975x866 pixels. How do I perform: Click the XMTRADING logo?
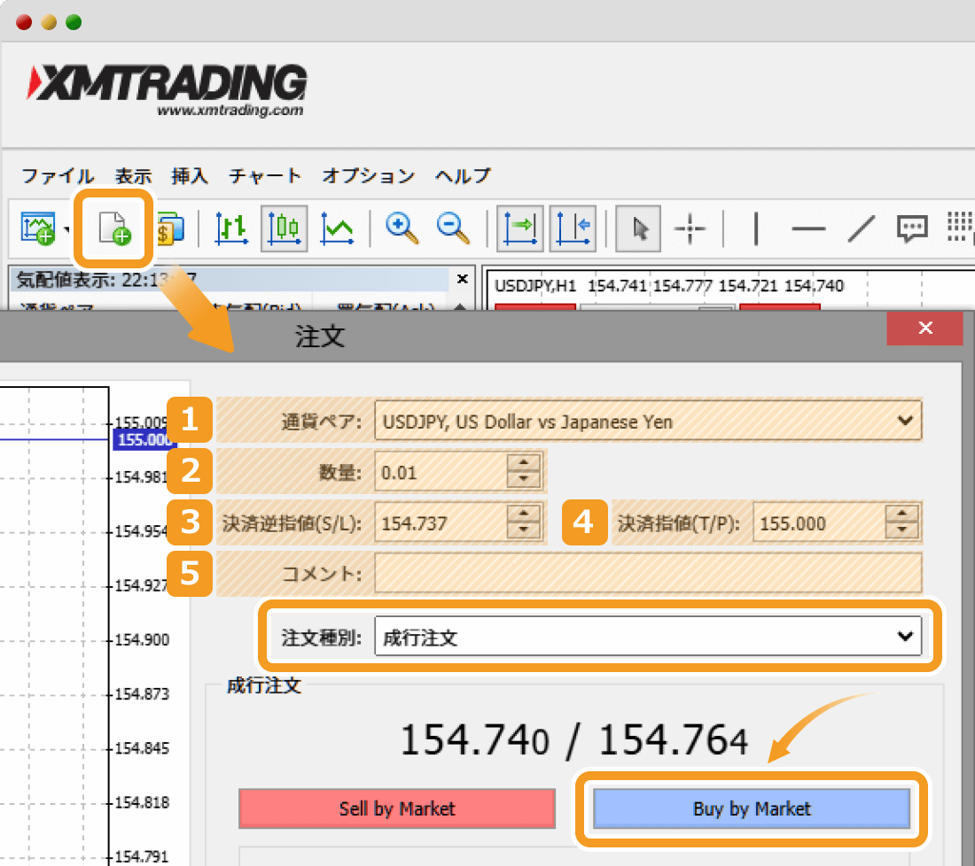pos(167,89)
